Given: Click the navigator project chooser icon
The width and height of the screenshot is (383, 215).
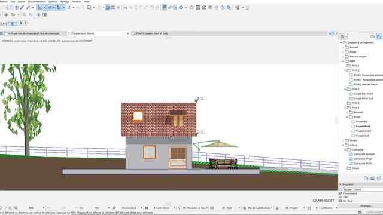Looking at the screenshot, I should 342,36.
